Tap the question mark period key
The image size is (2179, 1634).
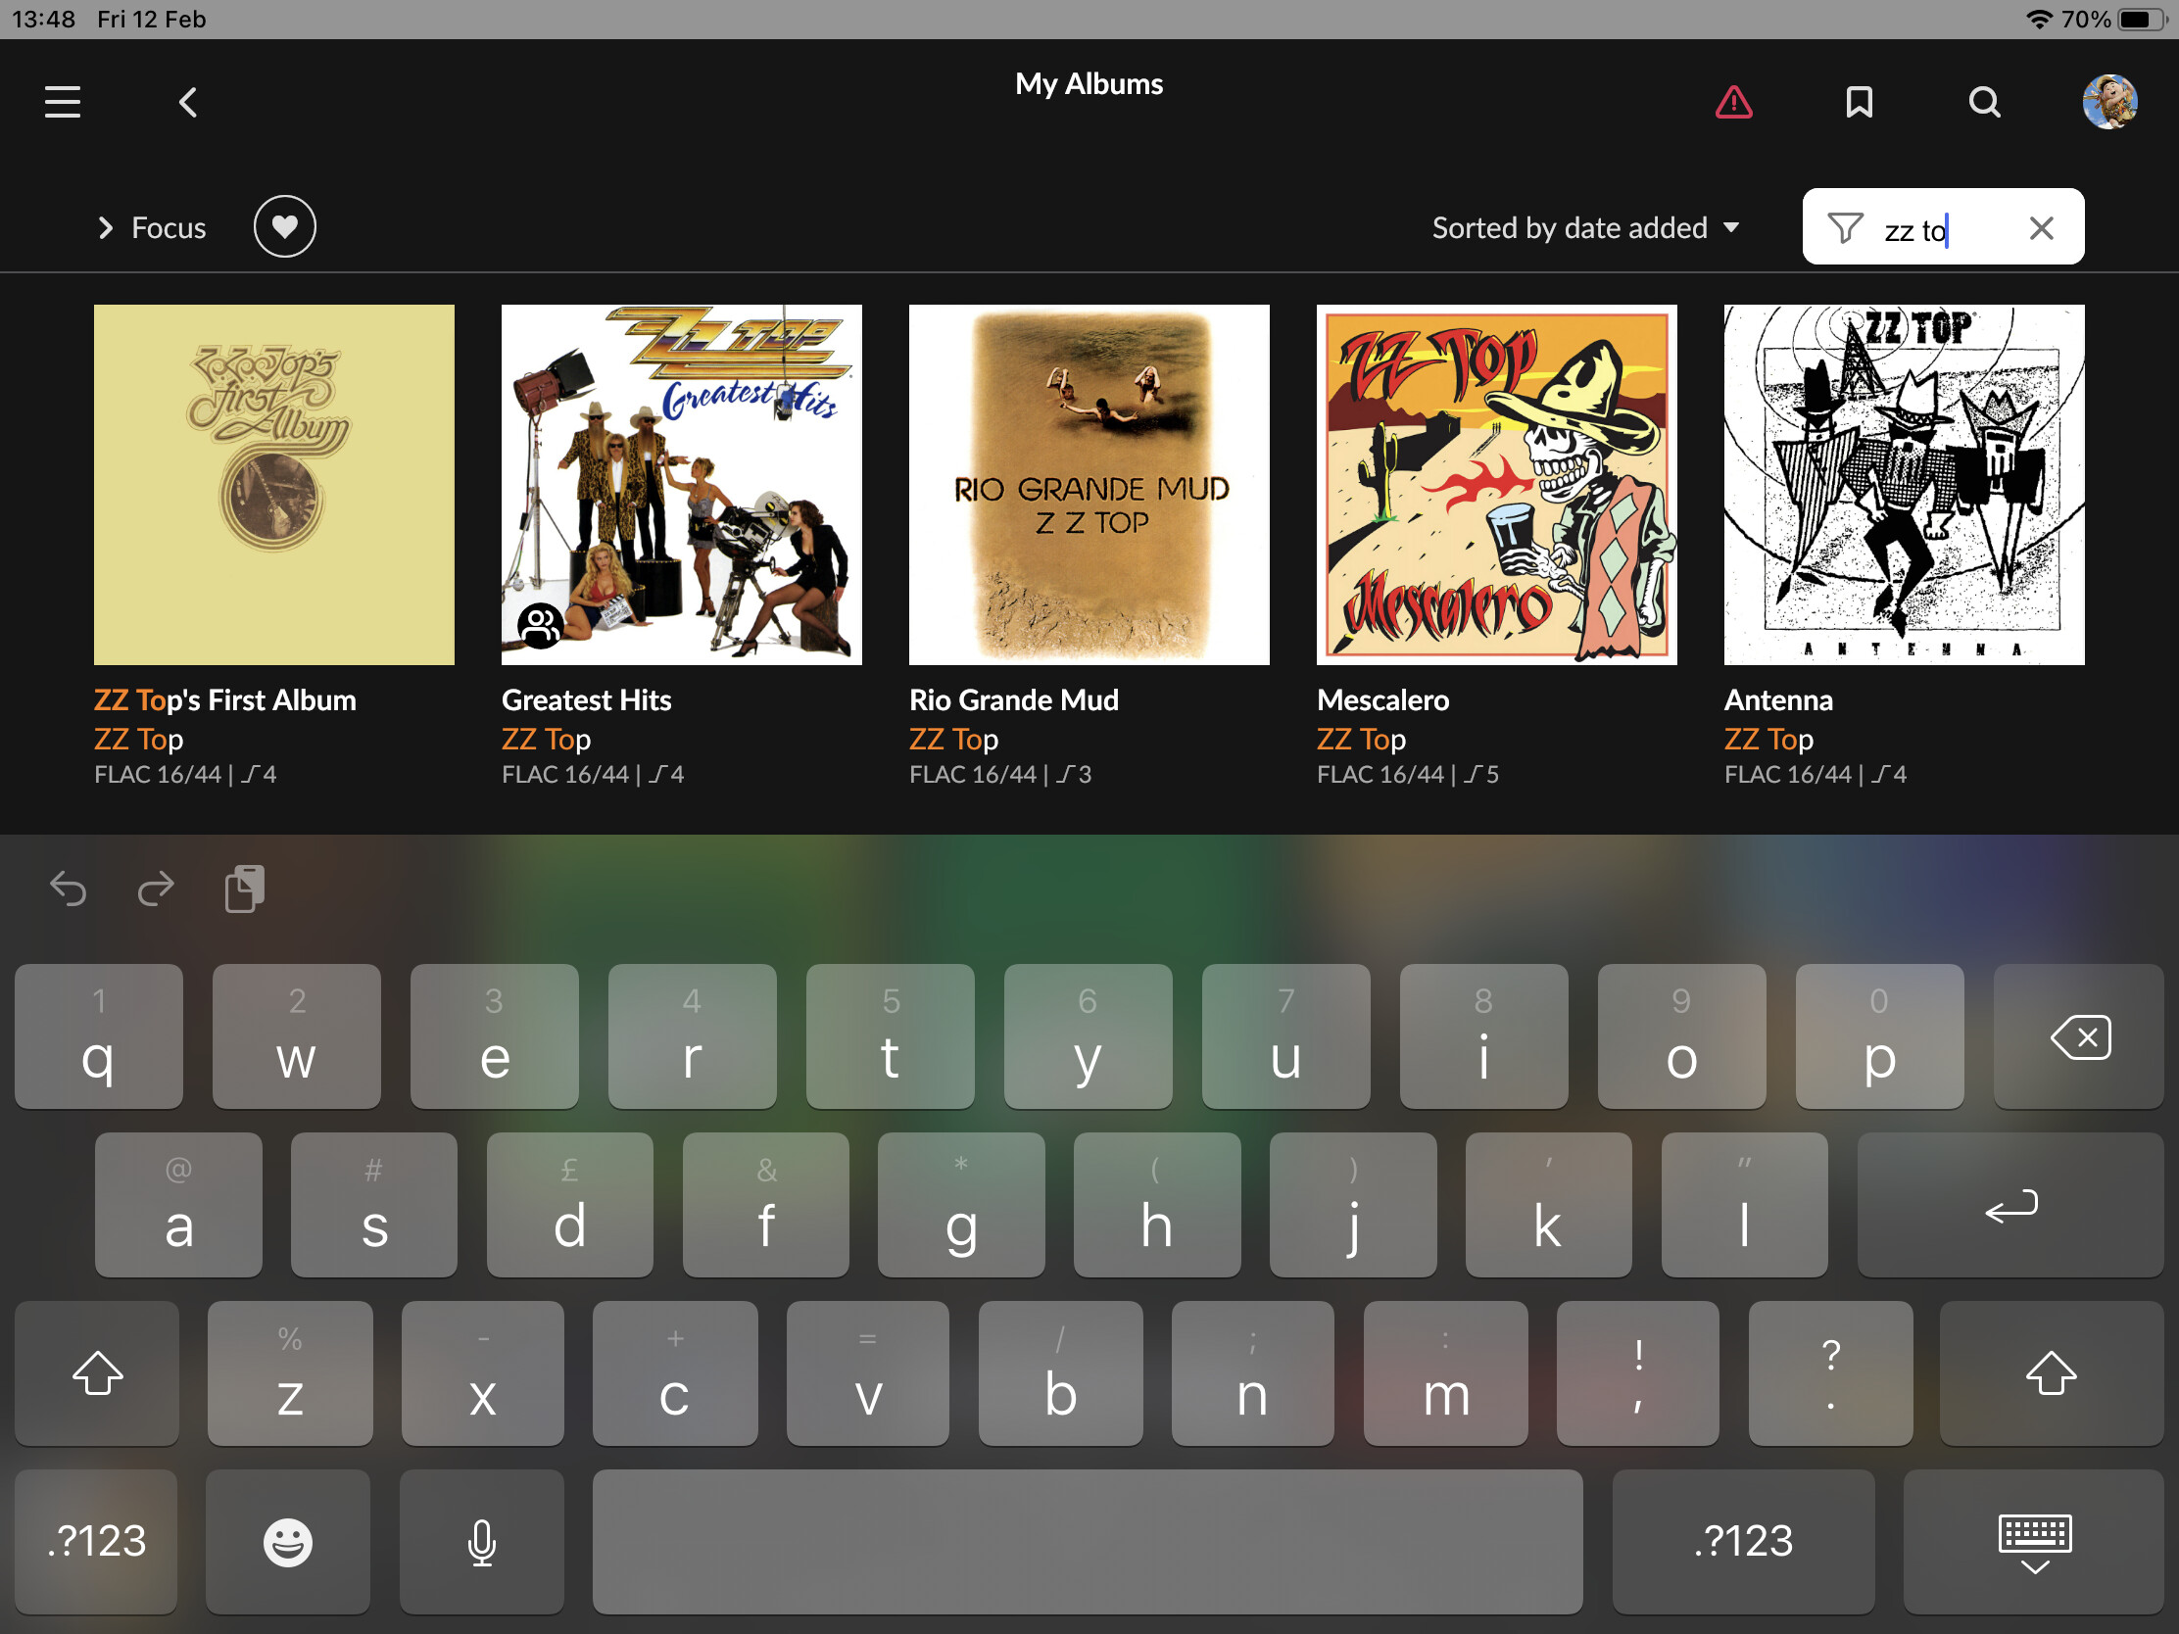1830,1374
